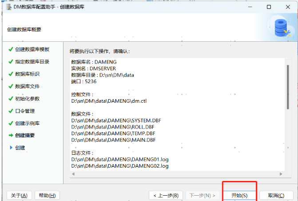Image resolution: width=298 pixels, height=201 pixels.
Task: Click the line 端口 : 5236
Action: (x=84, y=81)
